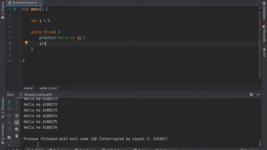The image size is (267, 150).
Task: Open the PlantUML tool window
Action: click(264, 34)
